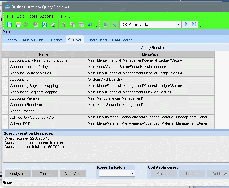Open toolbar options arrow after Last record
This screenshot has height=188, width=229.
coord(201,26)
